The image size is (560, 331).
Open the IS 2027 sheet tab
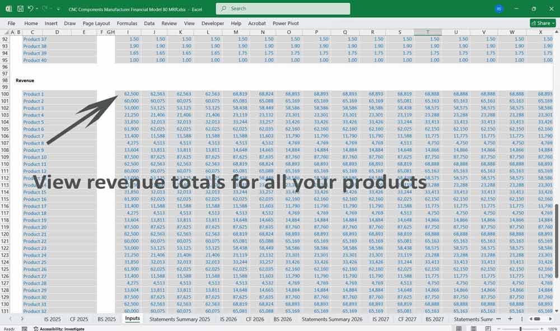[x=381, y=319]
